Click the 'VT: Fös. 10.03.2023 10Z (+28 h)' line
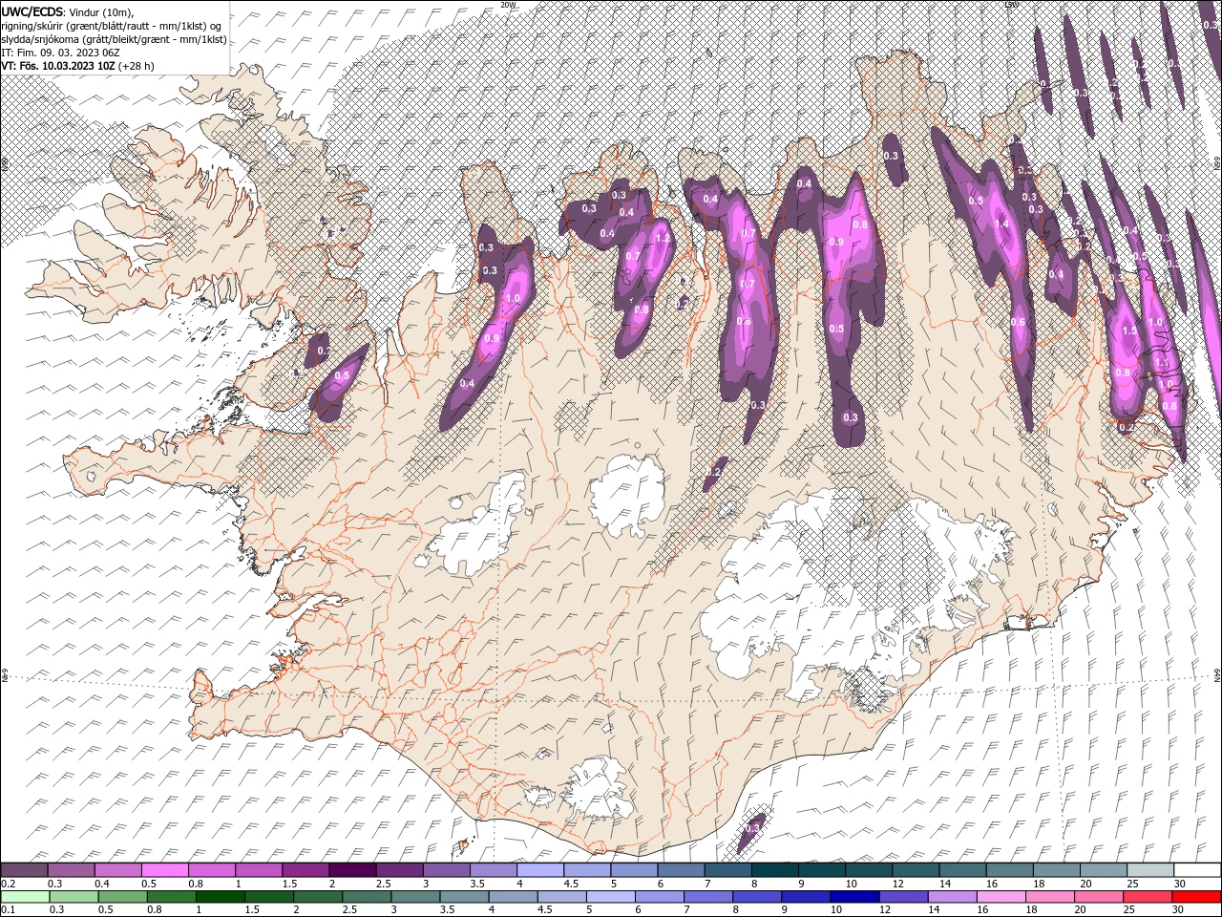This screenshot has width=1222, height=917. tap(77, 66)
